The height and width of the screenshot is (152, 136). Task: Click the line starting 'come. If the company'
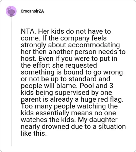point(64,38)
